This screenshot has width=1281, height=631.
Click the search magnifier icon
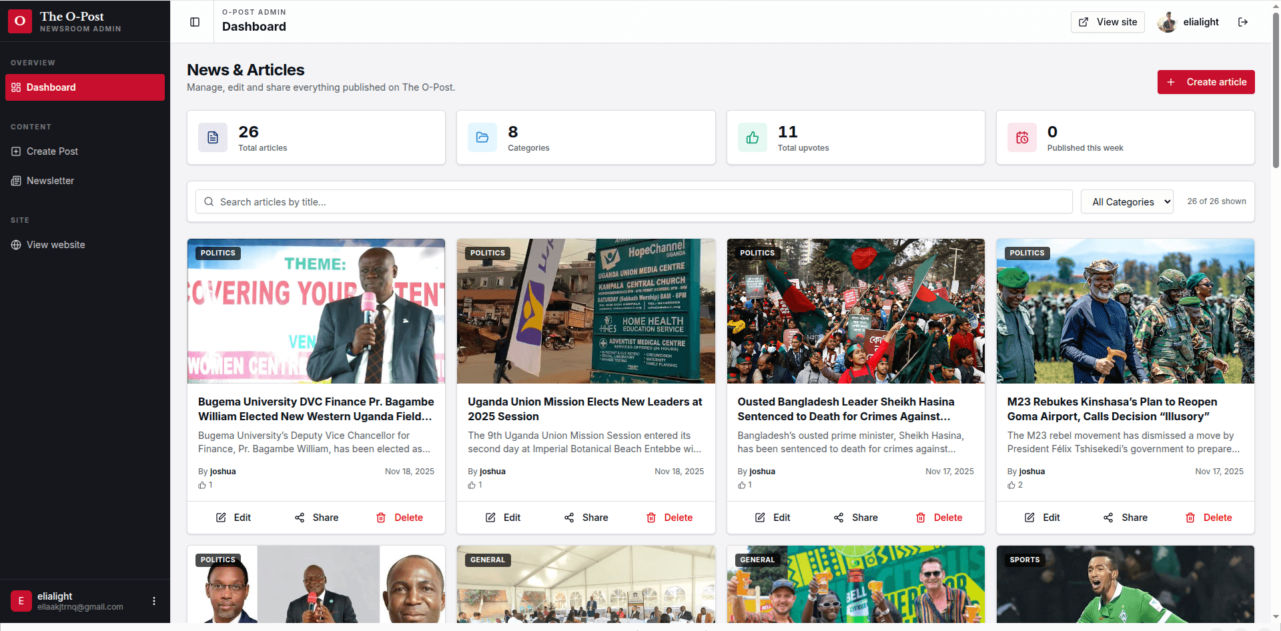coord(209,201)
